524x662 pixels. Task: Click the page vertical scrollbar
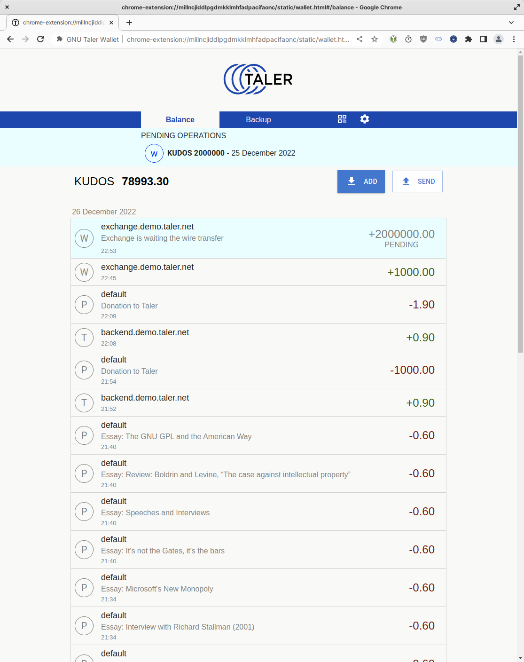(x=520, y=203)
